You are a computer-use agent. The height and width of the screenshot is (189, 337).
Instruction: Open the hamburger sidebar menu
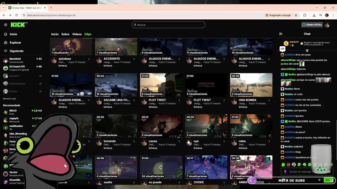click(x=6, y=25)
